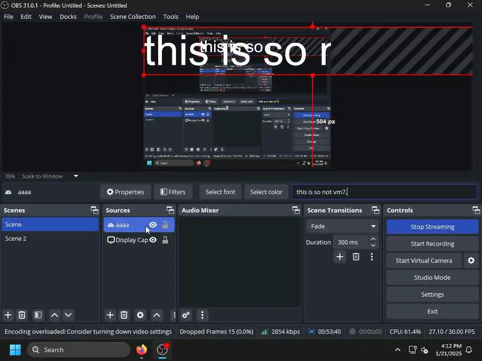Click the Exit button
This screenshot has width=482, height=361.
point(432,311)
